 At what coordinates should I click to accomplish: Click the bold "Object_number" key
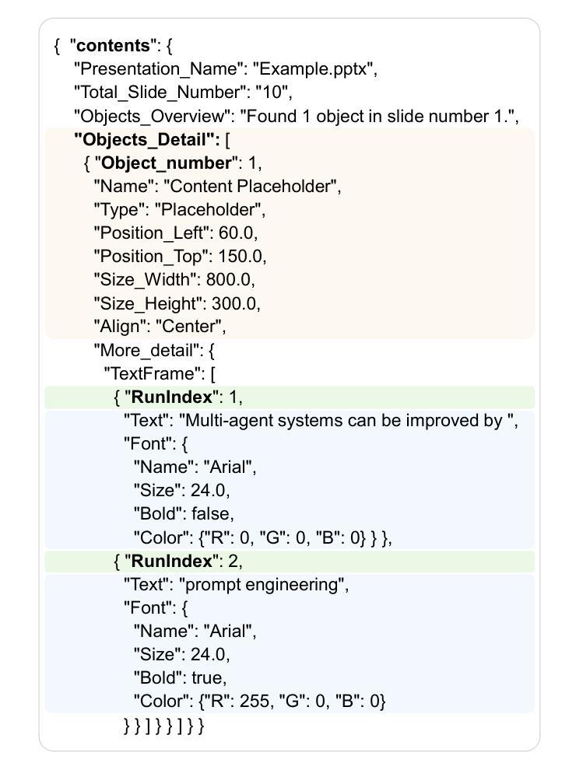pos(166,163)
